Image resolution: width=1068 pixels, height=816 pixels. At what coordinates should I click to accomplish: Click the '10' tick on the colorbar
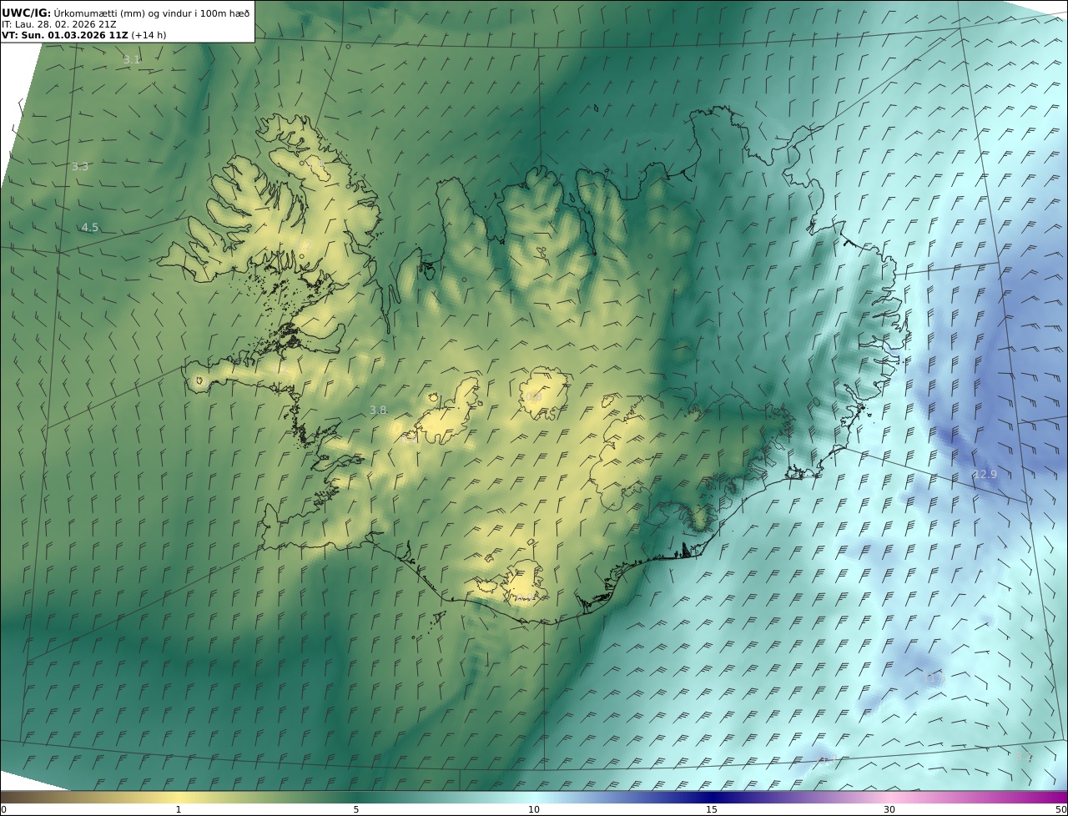coord(534,809)
